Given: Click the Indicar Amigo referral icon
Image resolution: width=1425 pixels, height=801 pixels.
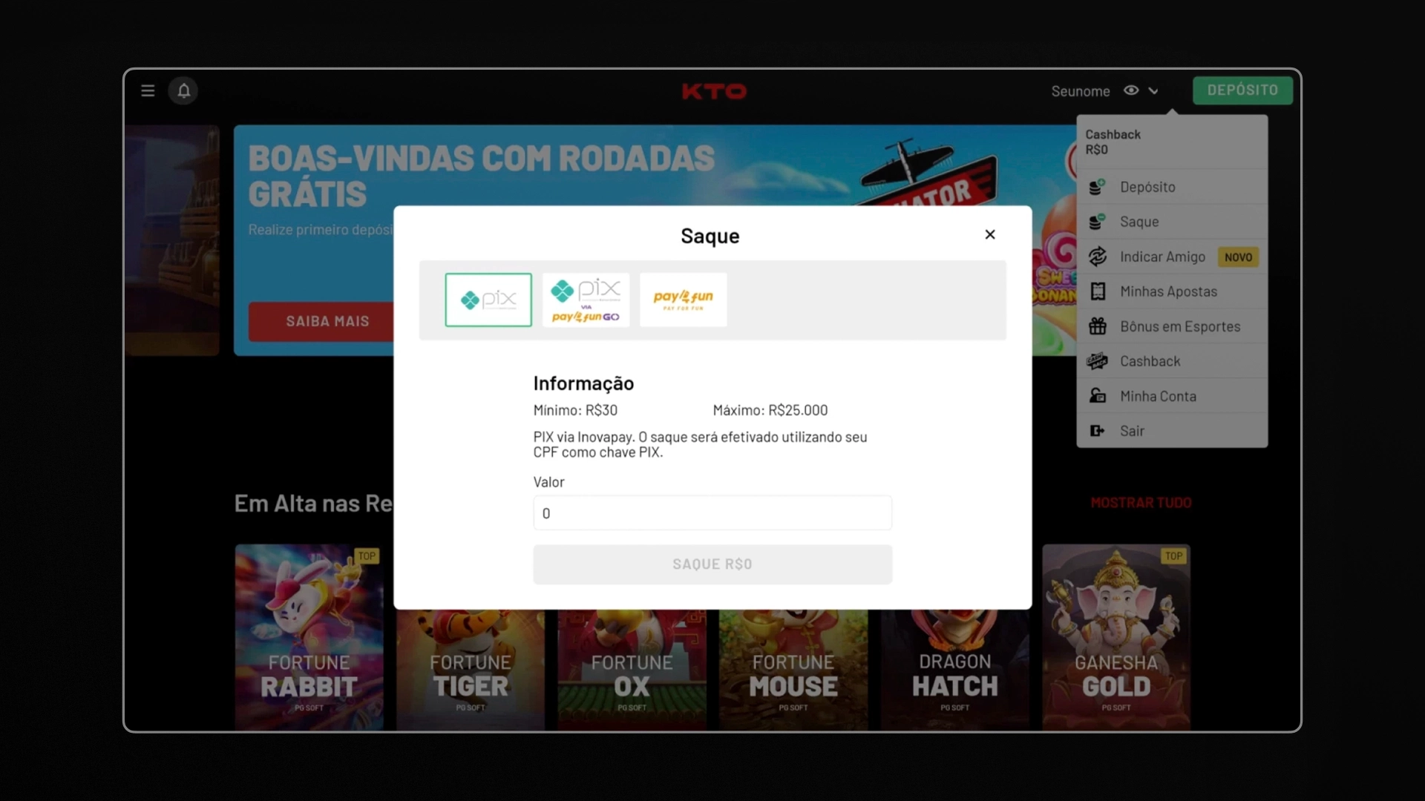Looking at the screenshot, I should point(1097,256).
